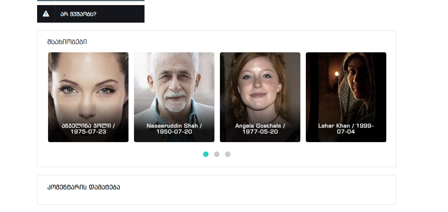Select the first teal carousel dot
448x212 pixels.
tap(206, 154)
